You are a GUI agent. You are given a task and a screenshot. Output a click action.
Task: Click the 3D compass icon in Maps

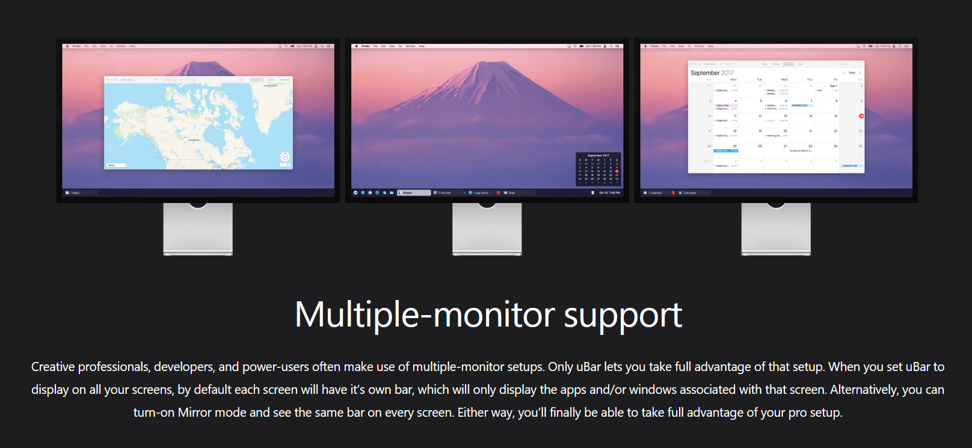point(285,157)
